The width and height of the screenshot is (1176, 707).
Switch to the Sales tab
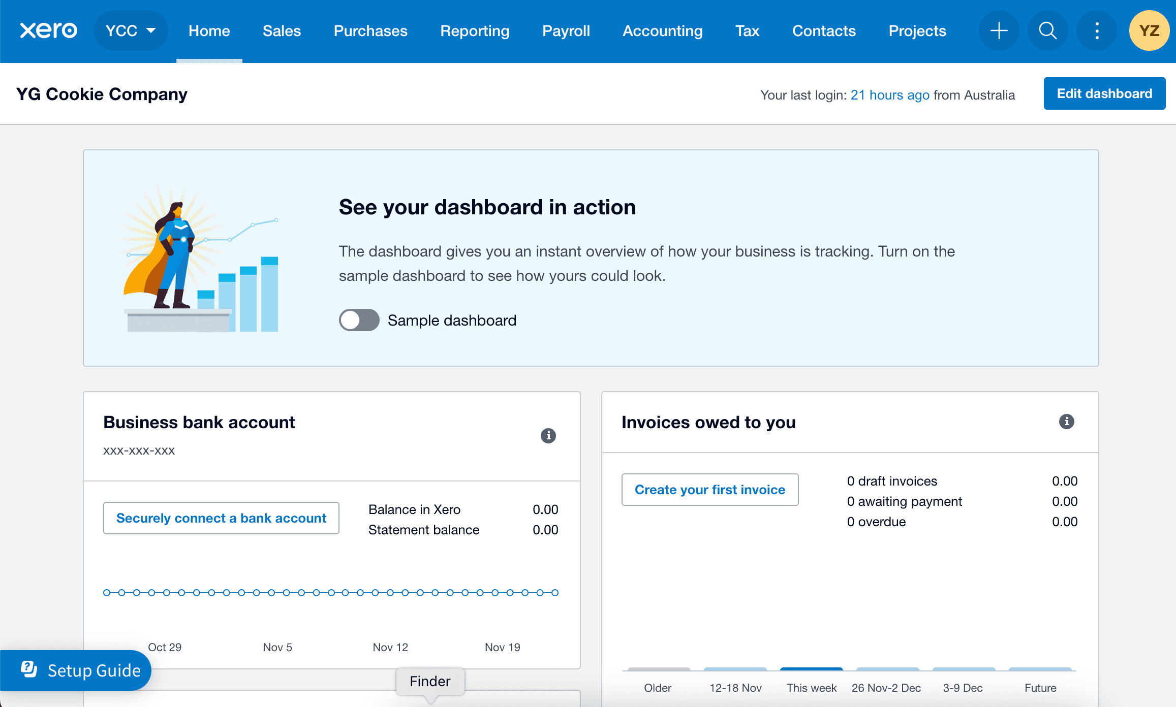click(282, 30)
